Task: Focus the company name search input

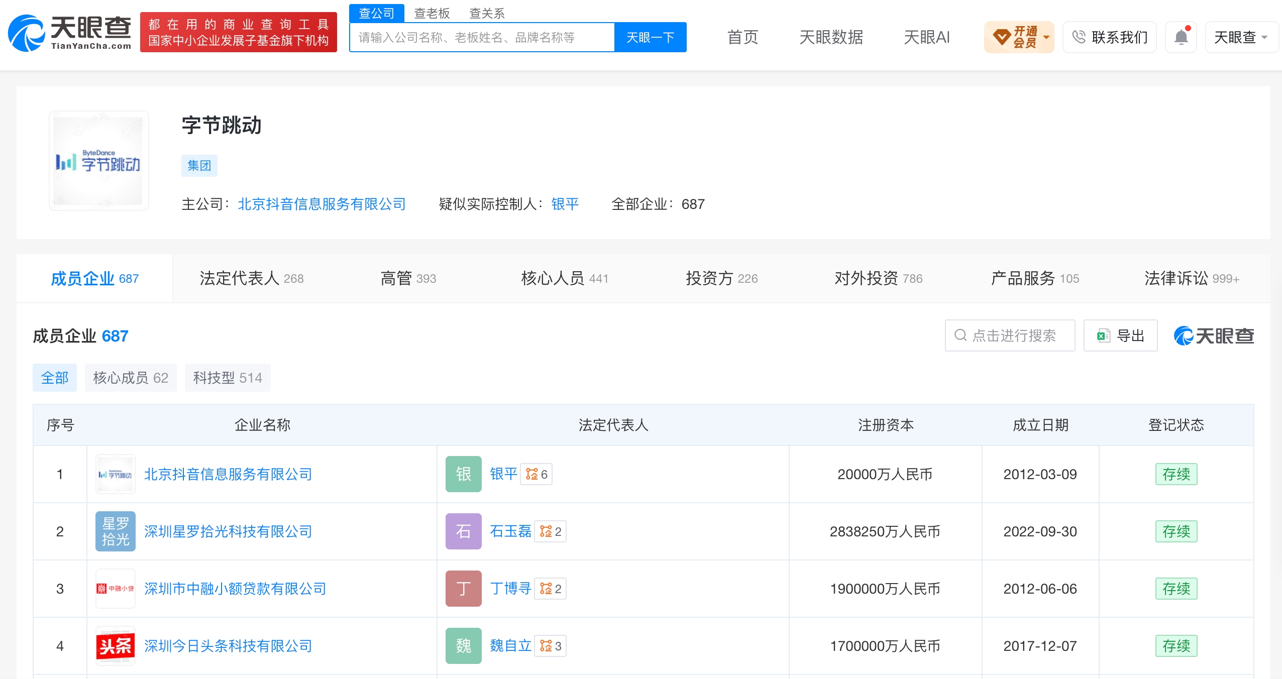Action: (x=482, y=37)
